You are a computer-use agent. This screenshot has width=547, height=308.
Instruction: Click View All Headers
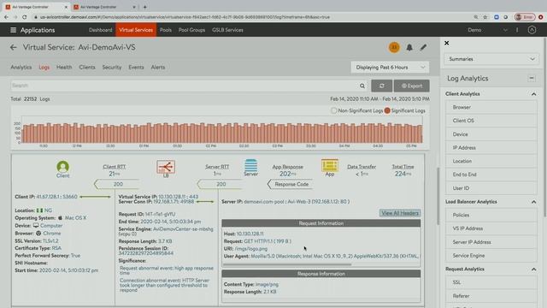[400, 213]
